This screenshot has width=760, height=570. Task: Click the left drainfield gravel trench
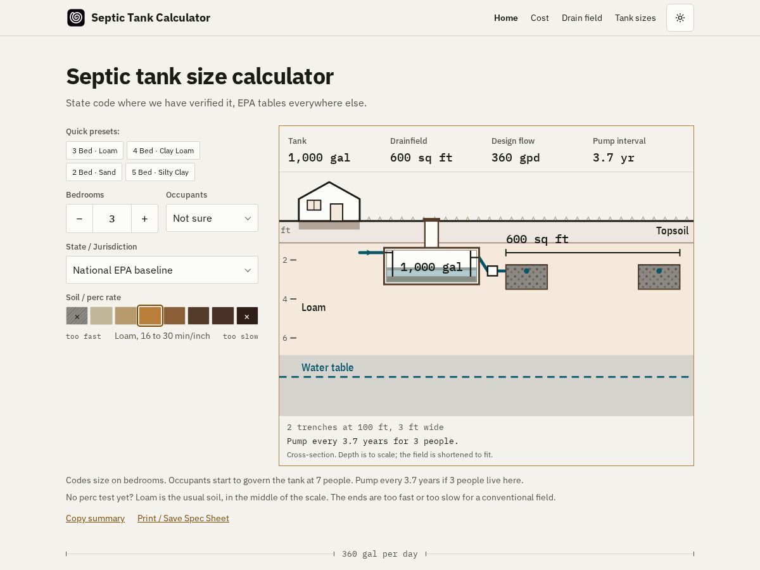point(526,277)
